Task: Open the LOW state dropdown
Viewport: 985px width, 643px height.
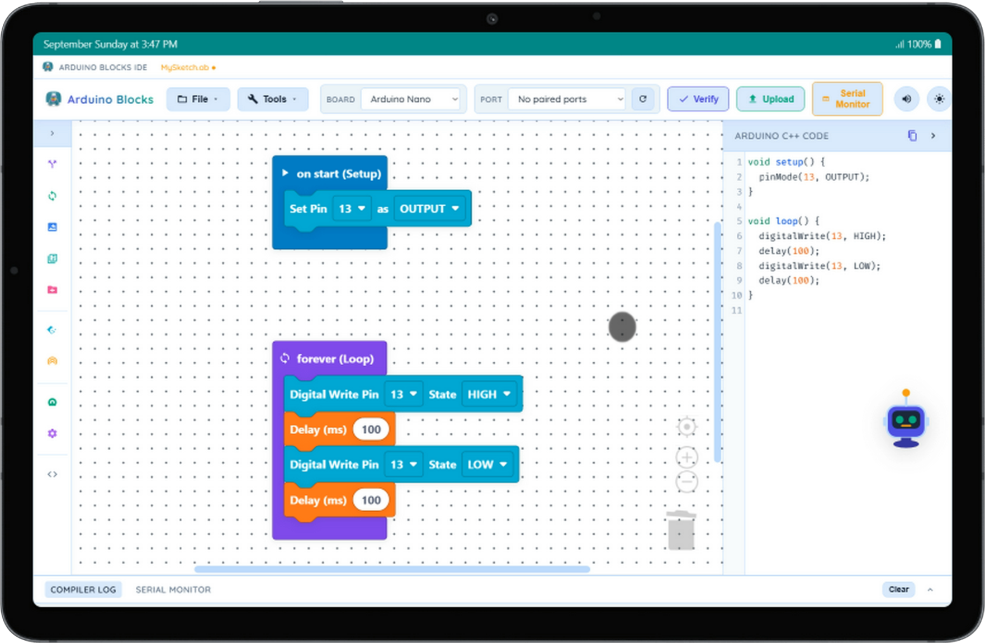Action: coord(487,465)
